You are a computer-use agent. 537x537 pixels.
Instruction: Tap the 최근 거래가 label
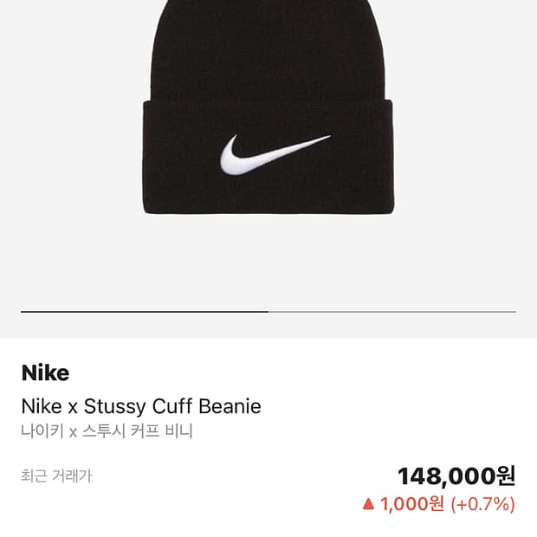tap(56, 476)
